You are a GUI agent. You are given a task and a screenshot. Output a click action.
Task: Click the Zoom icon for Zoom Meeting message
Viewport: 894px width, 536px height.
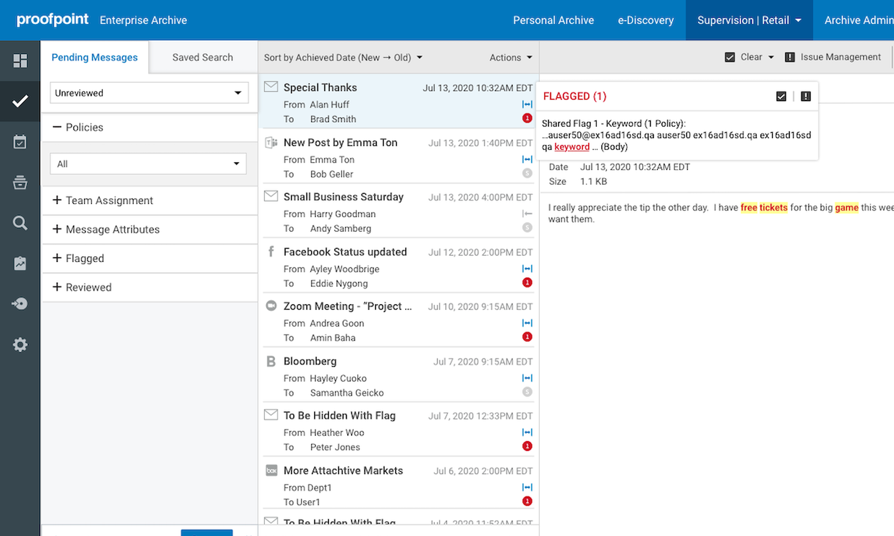(x=271, y=305)
